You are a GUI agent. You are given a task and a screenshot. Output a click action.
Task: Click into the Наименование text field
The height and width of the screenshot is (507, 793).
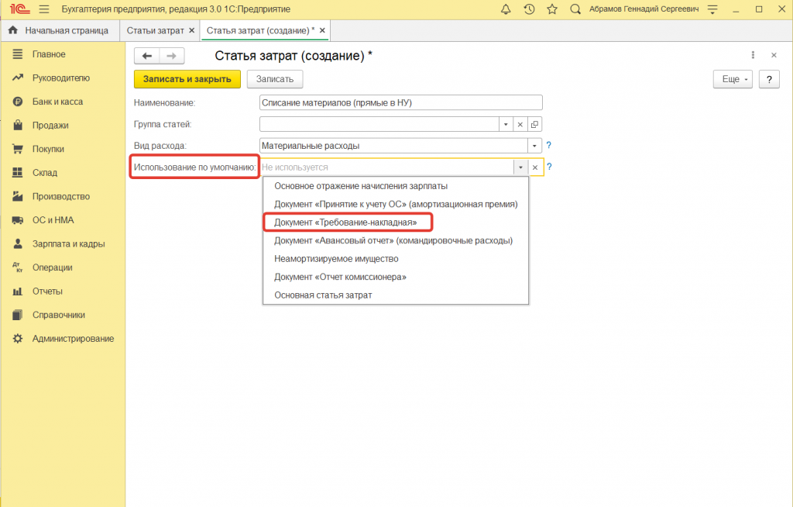[400, 102]
